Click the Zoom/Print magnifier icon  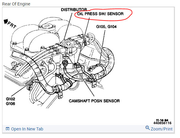point(147,128)
